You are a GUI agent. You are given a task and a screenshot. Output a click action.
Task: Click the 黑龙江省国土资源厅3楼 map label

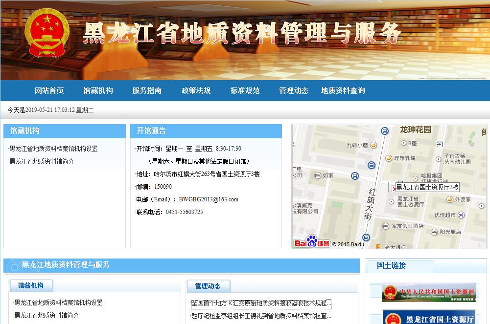(427, 187)
